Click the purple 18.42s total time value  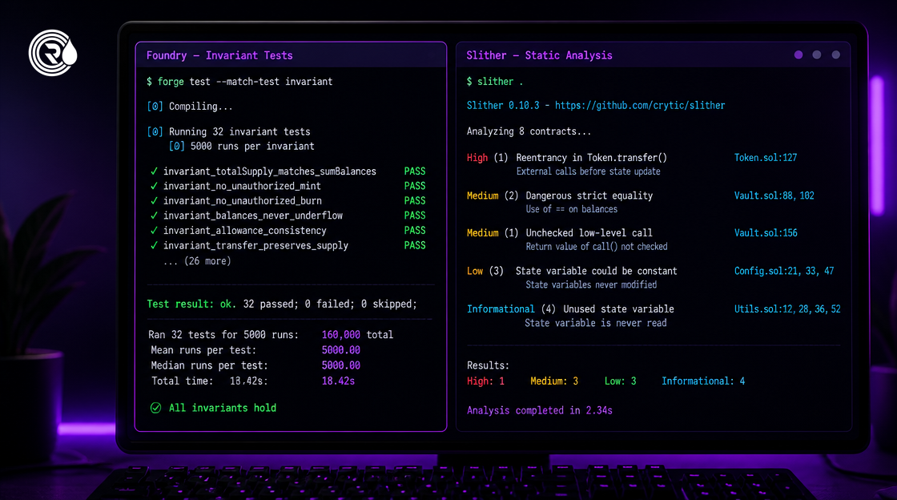pos(338,381)
